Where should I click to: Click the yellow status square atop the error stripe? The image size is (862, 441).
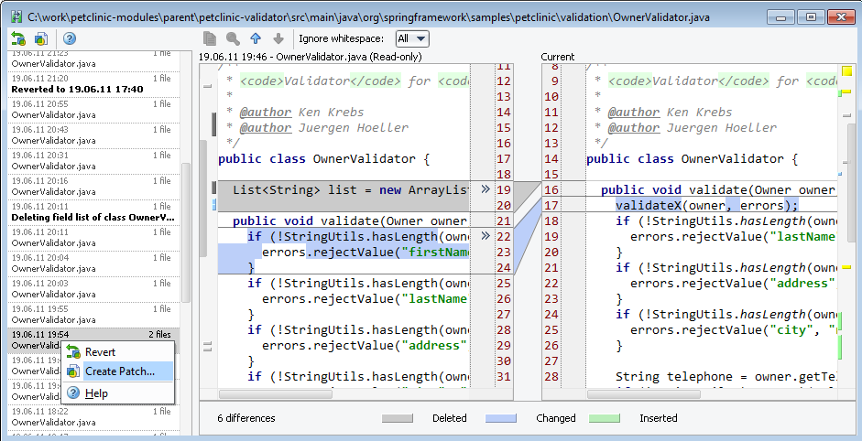(x=846, y=71)
